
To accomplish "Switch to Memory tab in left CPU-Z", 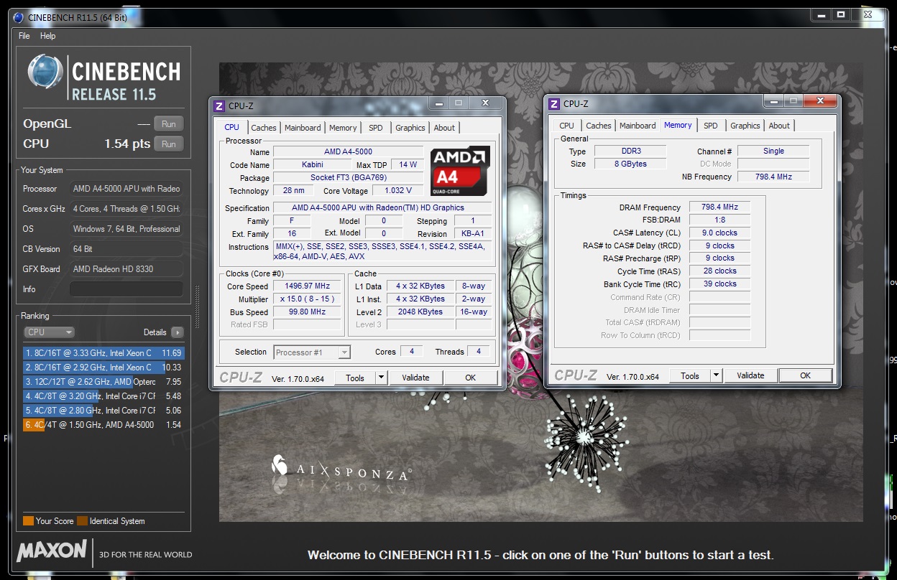I will 343,128.
